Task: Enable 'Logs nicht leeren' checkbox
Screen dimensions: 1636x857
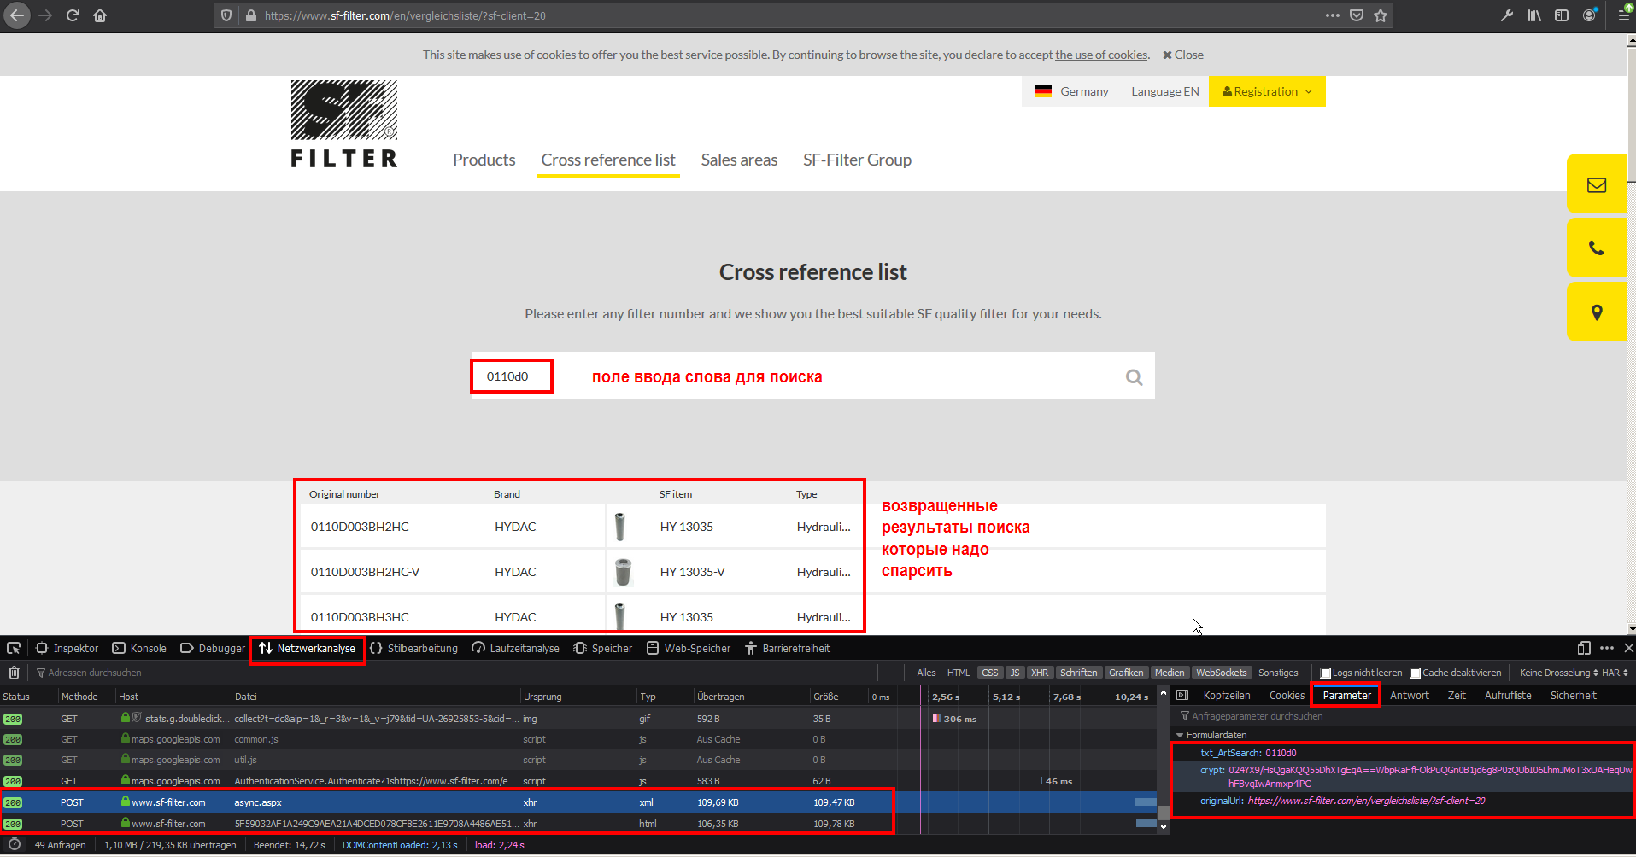Action: point(1326,673)
